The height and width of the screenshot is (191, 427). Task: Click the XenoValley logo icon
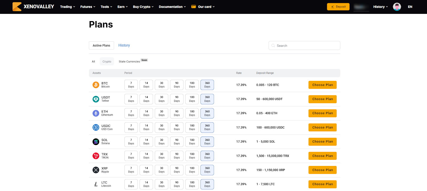tap(17, 7)
